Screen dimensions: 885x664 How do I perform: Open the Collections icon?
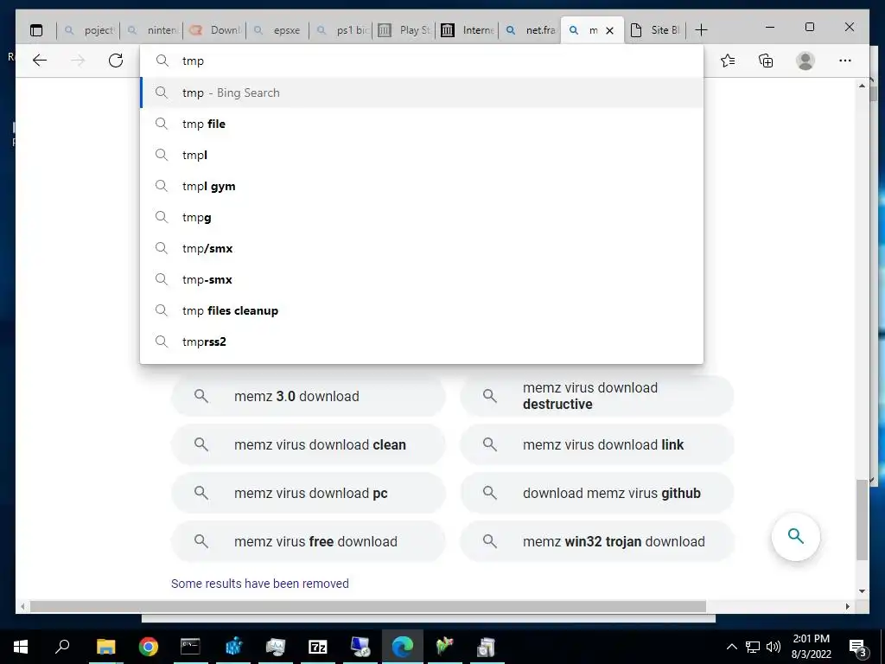766,61
